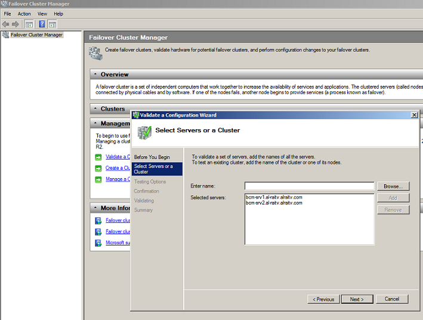Collapse the Overview section
The height and width of the screenshot is (320, 423).
coord(95,74)
